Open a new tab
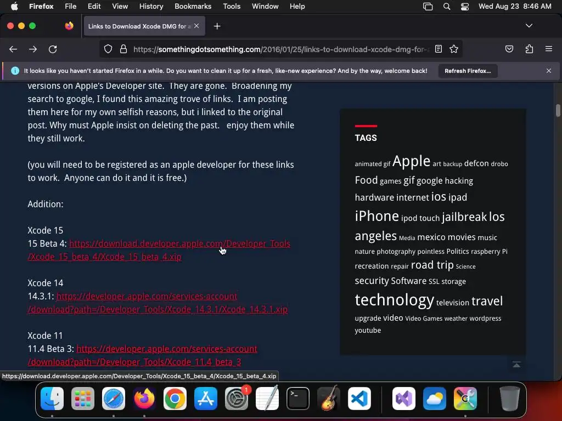Image resolution: width=562 pixels, height=421 pixels. [217, 26]
